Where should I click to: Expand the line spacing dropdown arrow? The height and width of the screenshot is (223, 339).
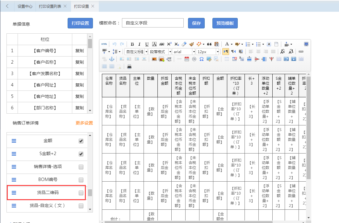(x=119, y=52)
